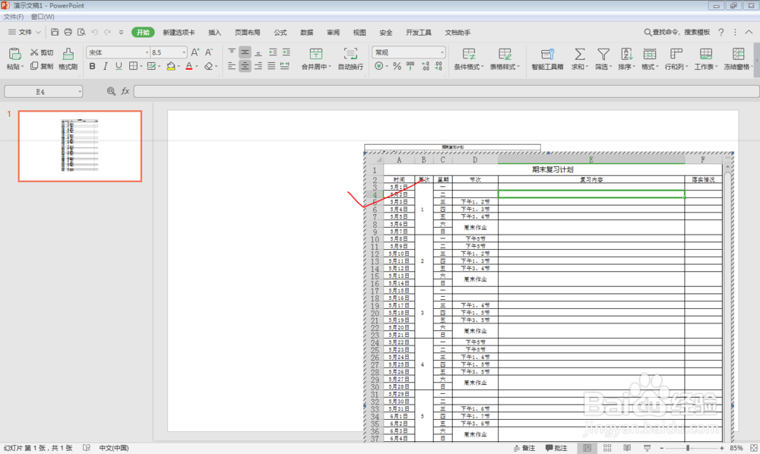This screenshot has width=760, height=454.
Task: Open Print Preview icon
Action: 81,33
